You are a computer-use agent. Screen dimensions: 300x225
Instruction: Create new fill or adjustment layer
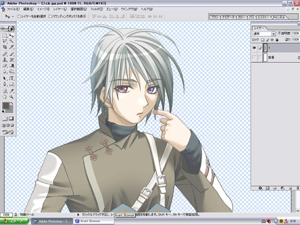[x=282, y=188]
